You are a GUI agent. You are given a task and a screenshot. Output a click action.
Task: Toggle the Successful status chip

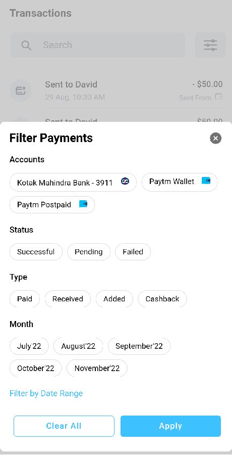36,252
